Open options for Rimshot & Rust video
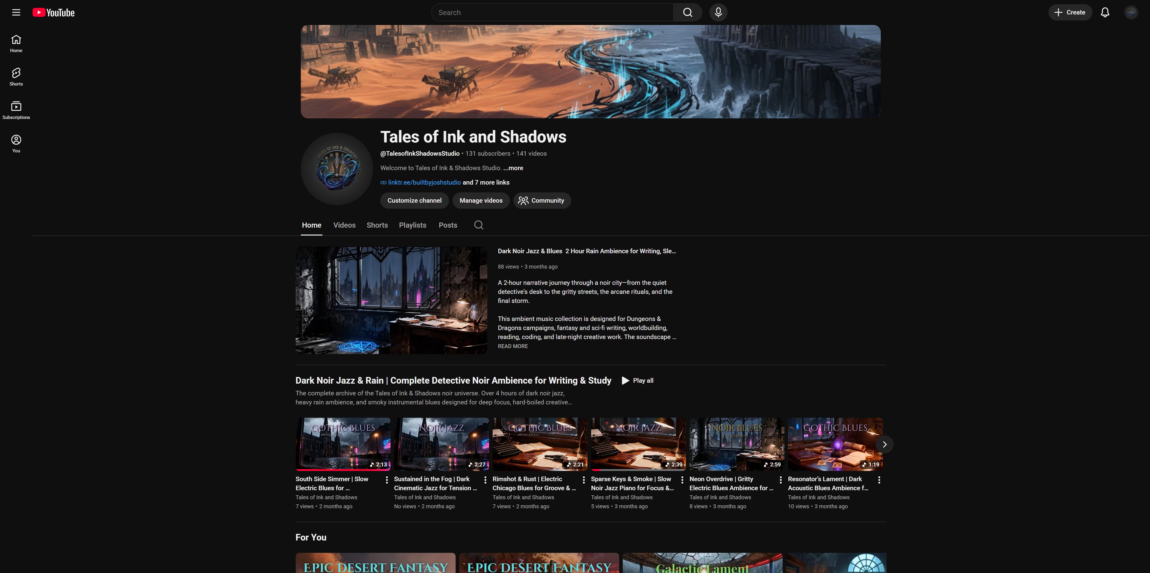The height and width of the screenshot is (573, 1150). click(x=584, y=480)
